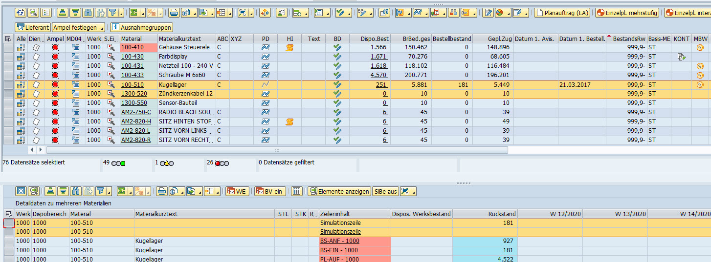Open the BS-ANF - 1000 link
This screenshot has height=262, width=711.
pyautogui.click(x=340, y=242)
